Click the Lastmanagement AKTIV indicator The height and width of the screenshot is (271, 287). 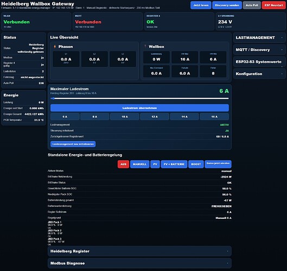tap(225, 125)
